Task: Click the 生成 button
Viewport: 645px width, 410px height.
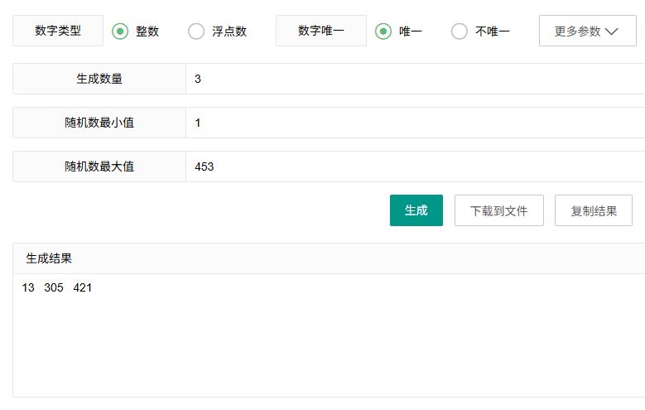Action: coord(416,210)
